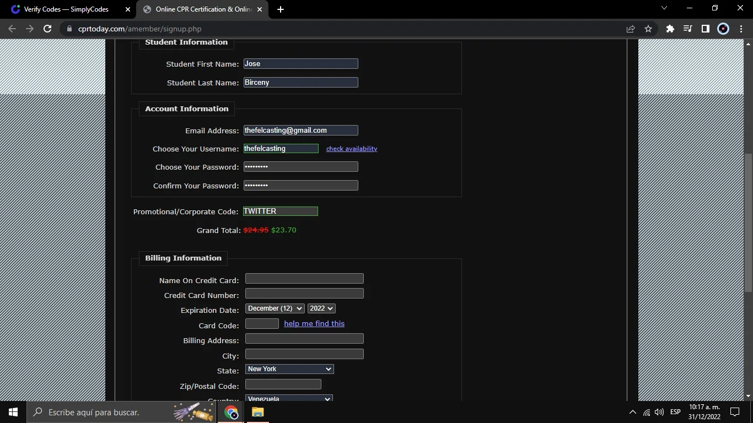Click the ESP language indicator
Viewport: 753px width, 423px height.
point(675,412)
